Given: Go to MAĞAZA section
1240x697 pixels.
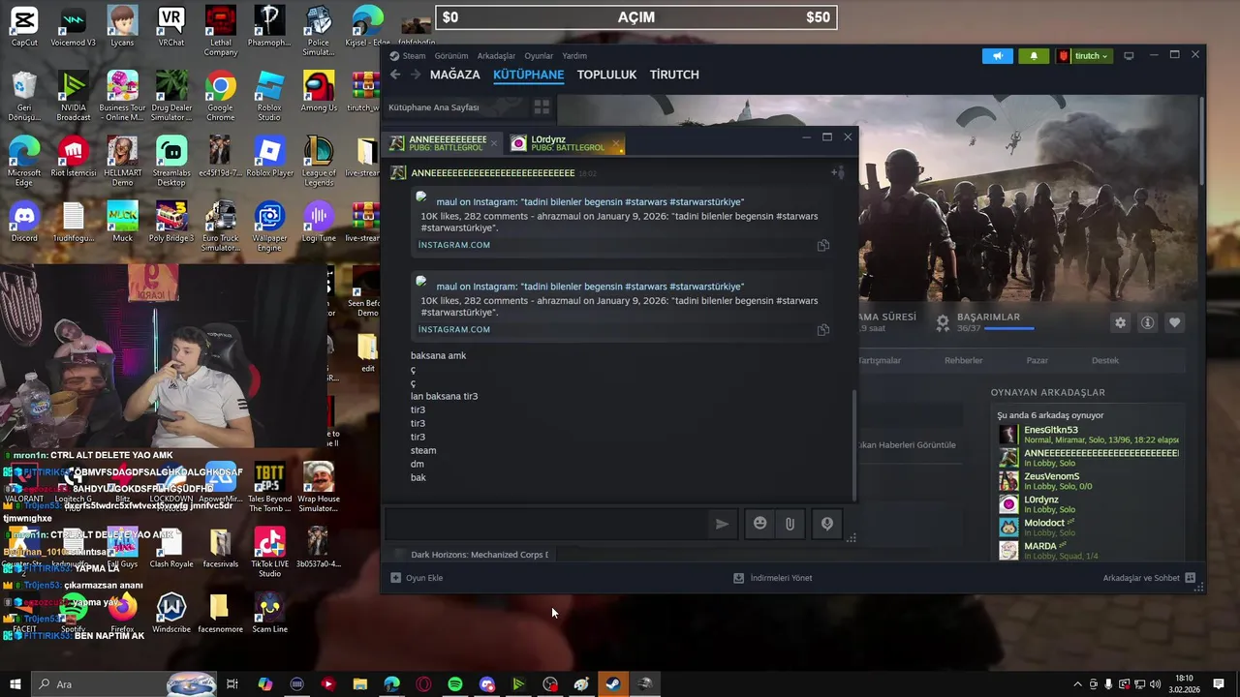Looking at the screenshot, I should 455,75.
